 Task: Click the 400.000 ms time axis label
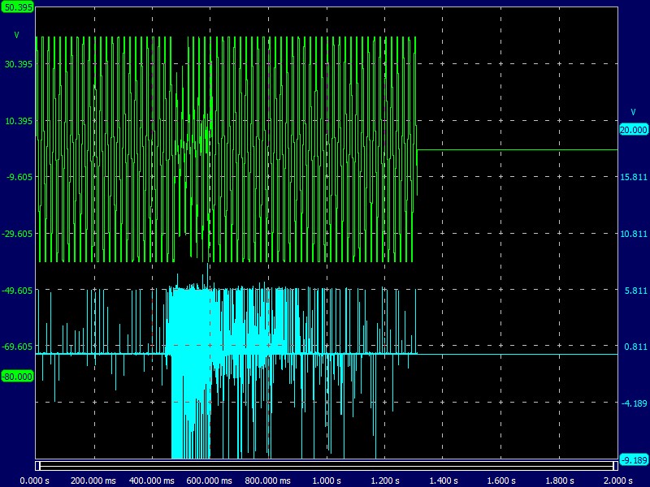pos(152,481)
